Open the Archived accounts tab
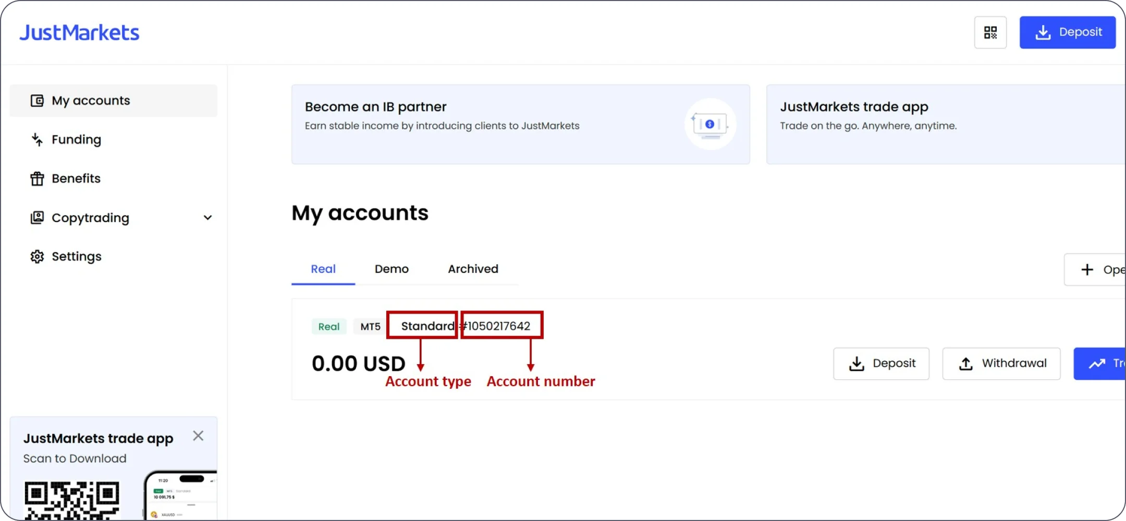Image resolution: width=1126 pixels, height=521 pixels. 473,269
